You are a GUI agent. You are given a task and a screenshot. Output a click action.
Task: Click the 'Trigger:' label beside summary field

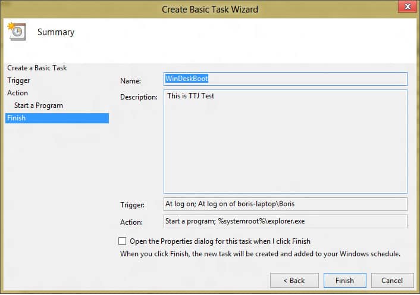[132, 205]
